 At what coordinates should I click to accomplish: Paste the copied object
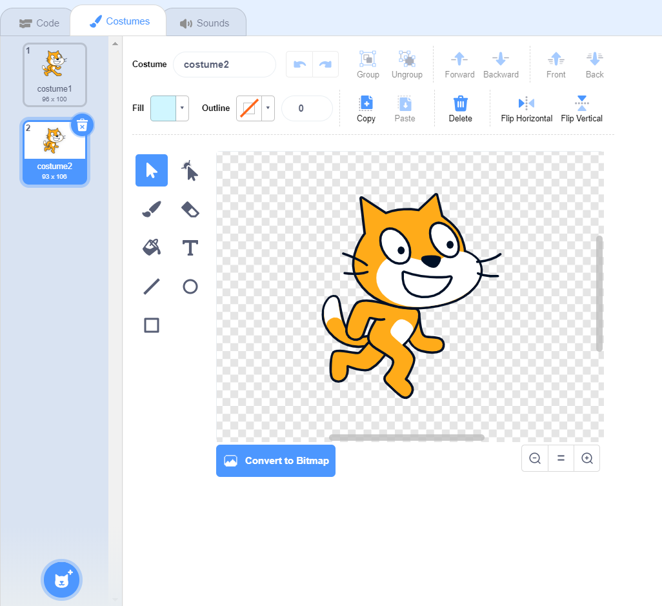coord(405,109)
